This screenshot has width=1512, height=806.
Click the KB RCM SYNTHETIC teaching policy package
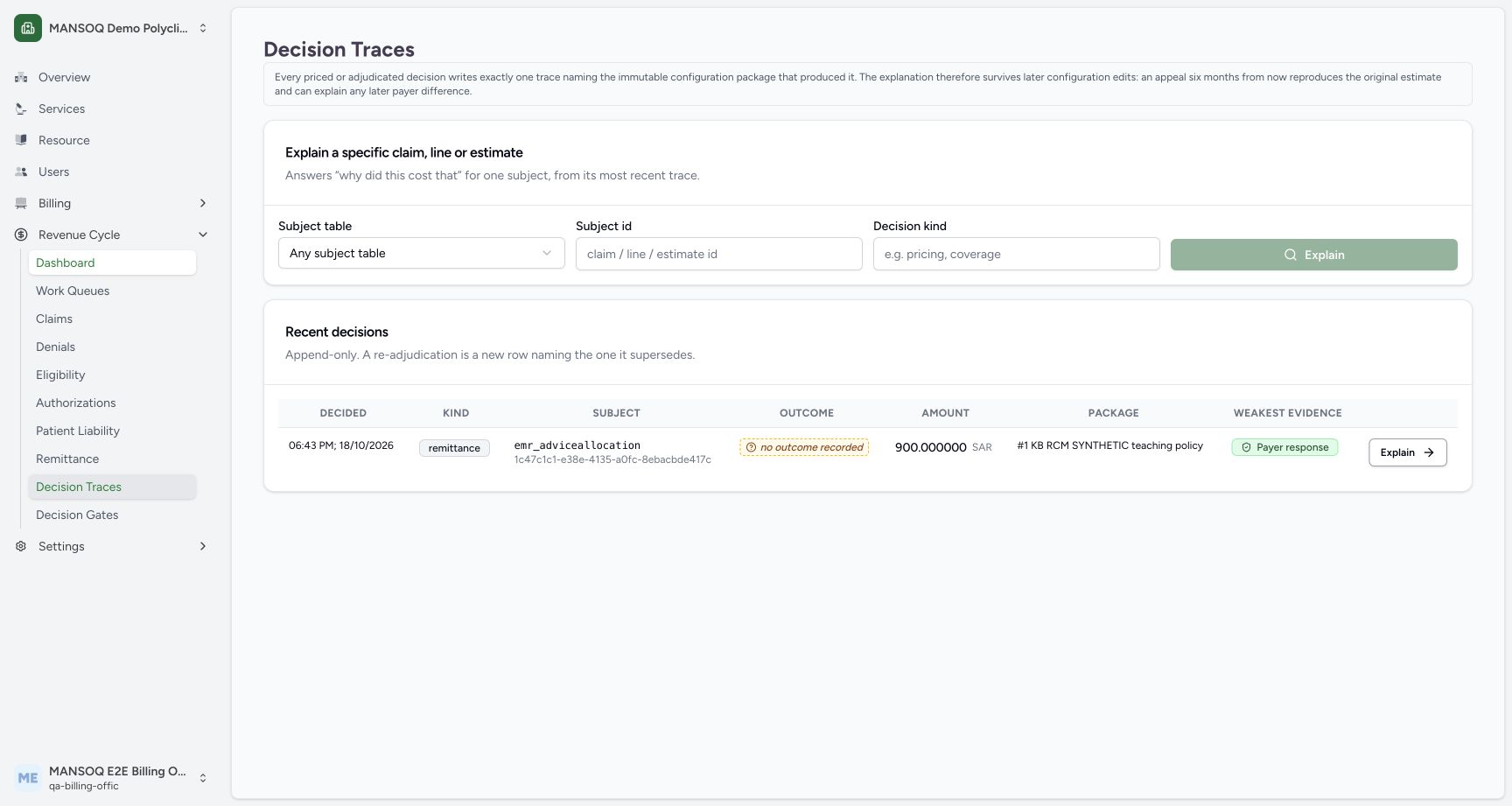point(1110,445)
